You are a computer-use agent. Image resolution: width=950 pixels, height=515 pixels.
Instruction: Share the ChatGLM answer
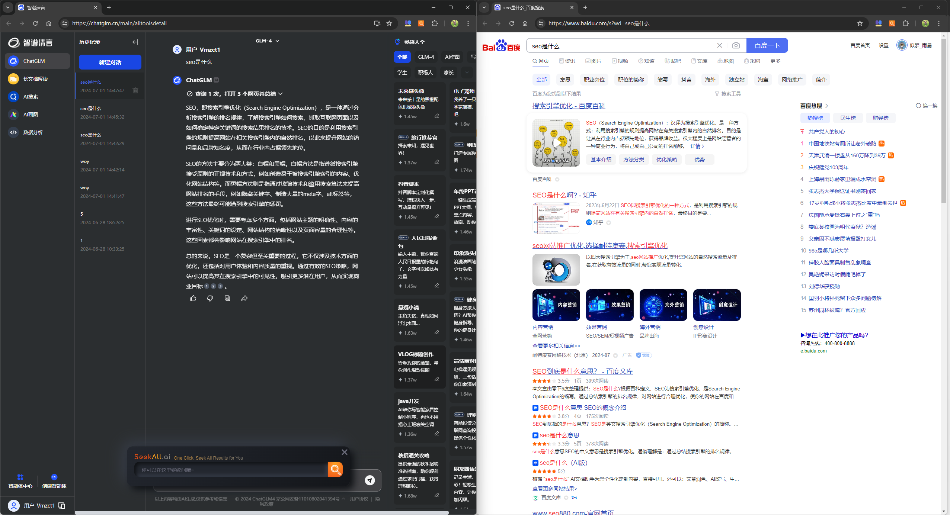(244, 298)
